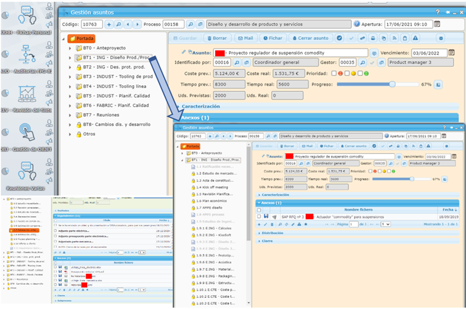Click the warning triangle toolbar icon in the upper window

coord(416,38)
